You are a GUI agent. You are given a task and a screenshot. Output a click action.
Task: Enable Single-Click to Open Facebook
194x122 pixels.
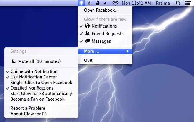pyautogui.click(x=41, y=83)
